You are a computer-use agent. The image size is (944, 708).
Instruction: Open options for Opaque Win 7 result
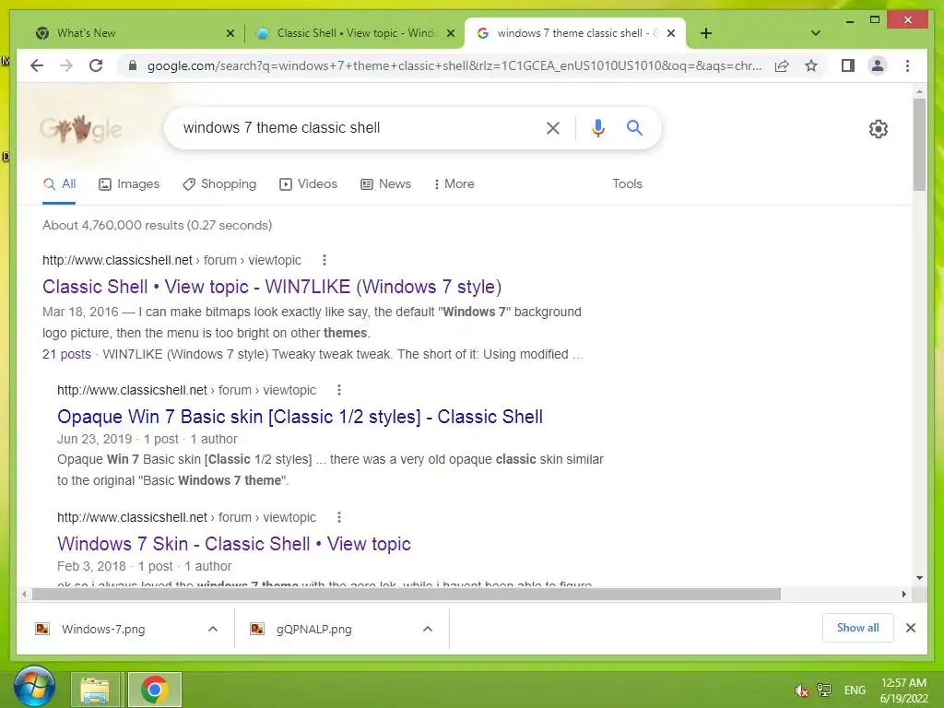pyautogui.click(x=339, y=390)
